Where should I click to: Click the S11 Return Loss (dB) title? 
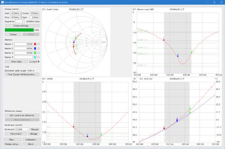click(x=143, y=9)
